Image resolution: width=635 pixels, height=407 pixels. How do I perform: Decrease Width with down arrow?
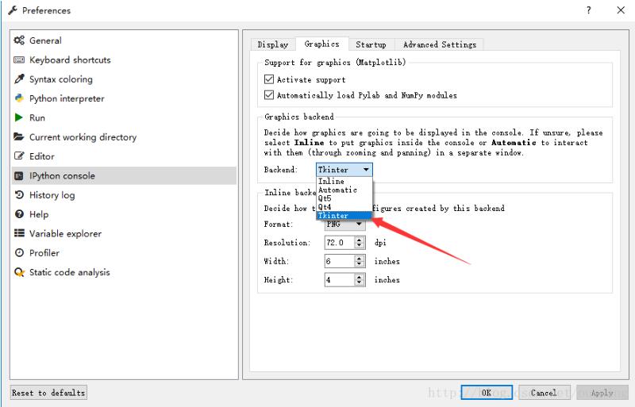coord(360,264)
